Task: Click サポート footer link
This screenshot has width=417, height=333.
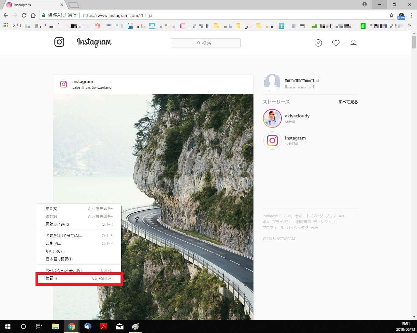Action: (302, 216)
